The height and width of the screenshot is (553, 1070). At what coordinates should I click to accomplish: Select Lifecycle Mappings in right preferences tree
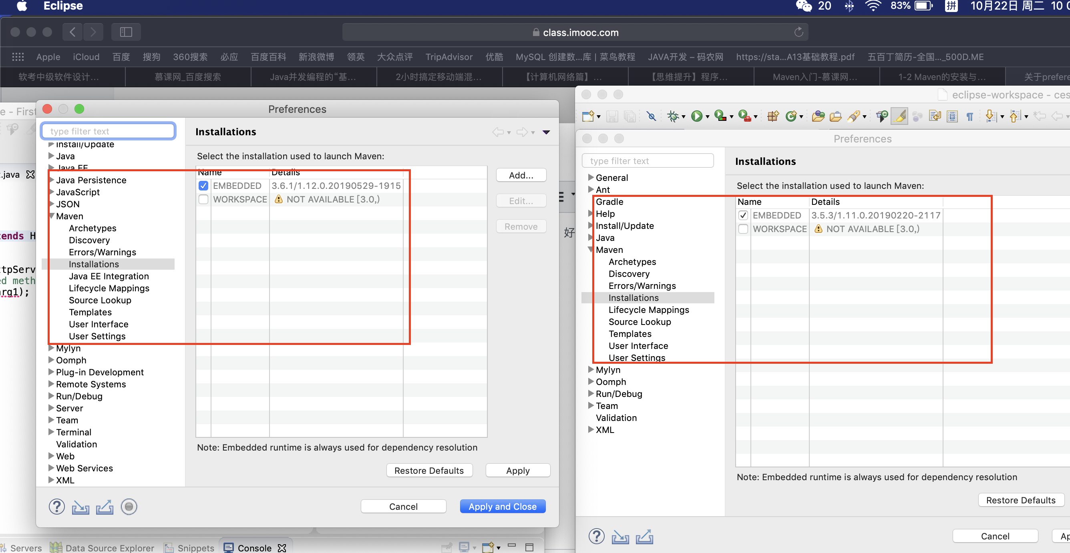[648, 310]
